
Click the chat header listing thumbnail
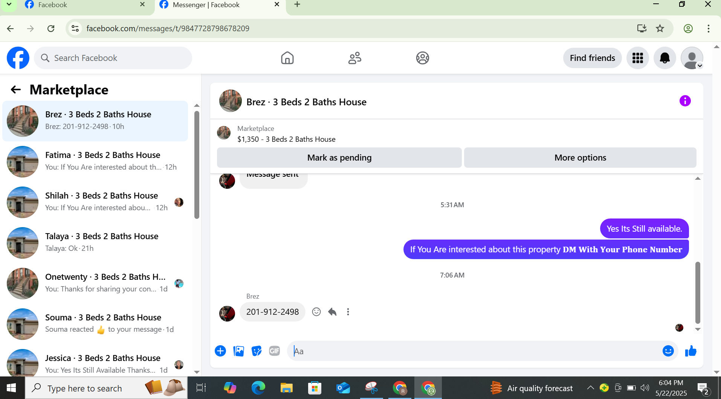[231, 101]
